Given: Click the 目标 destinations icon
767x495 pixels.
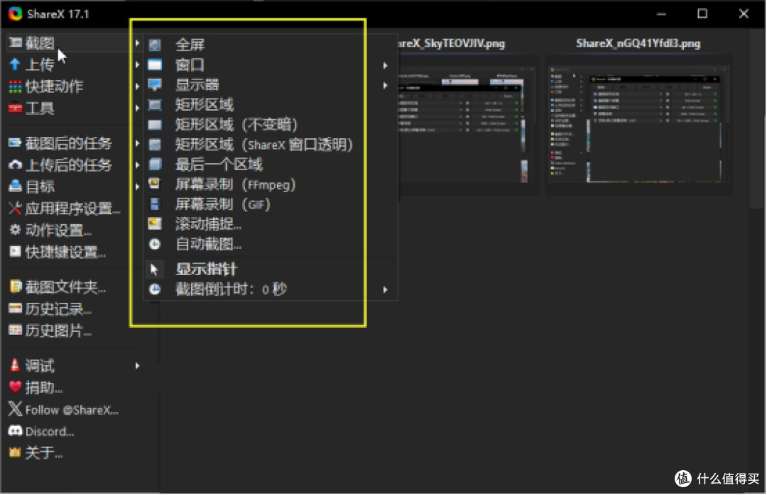Looking at the screenshot, I should (x=15, y=187).
